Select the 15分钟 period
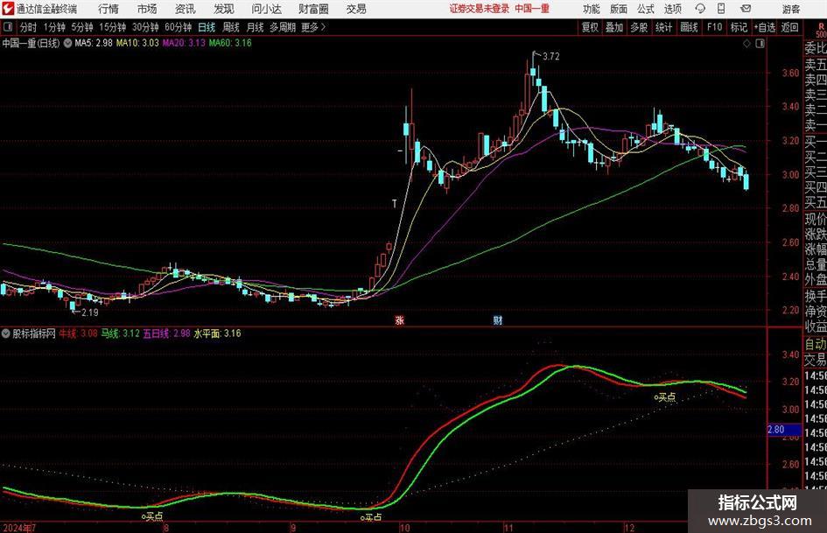 [112, 27]
